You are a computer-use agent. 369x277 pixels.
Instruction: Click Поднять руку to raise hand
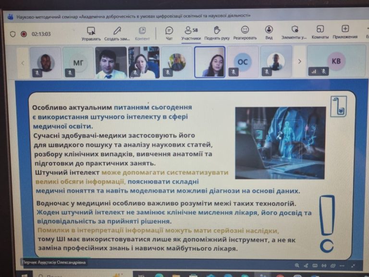click(x=217, y=33)
